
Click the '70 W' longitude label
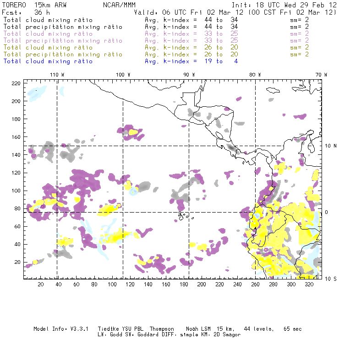pos(321,75)
